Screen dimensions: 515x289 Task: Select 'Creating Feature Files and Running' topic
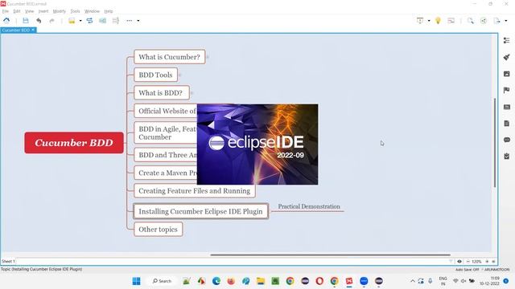click(x=195, y=191)
